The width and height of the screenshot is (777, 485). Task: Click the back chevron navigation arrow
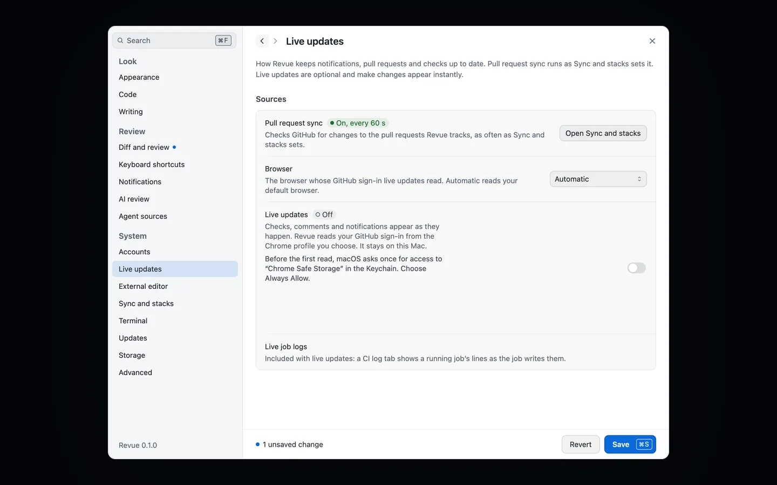point(262,41)
